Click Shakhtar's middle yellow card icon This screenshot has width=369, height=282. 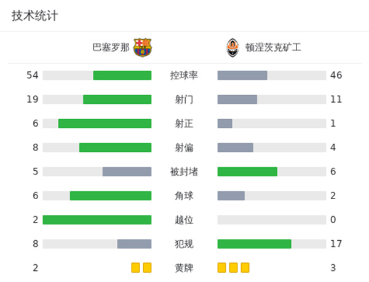coord(234,268)
